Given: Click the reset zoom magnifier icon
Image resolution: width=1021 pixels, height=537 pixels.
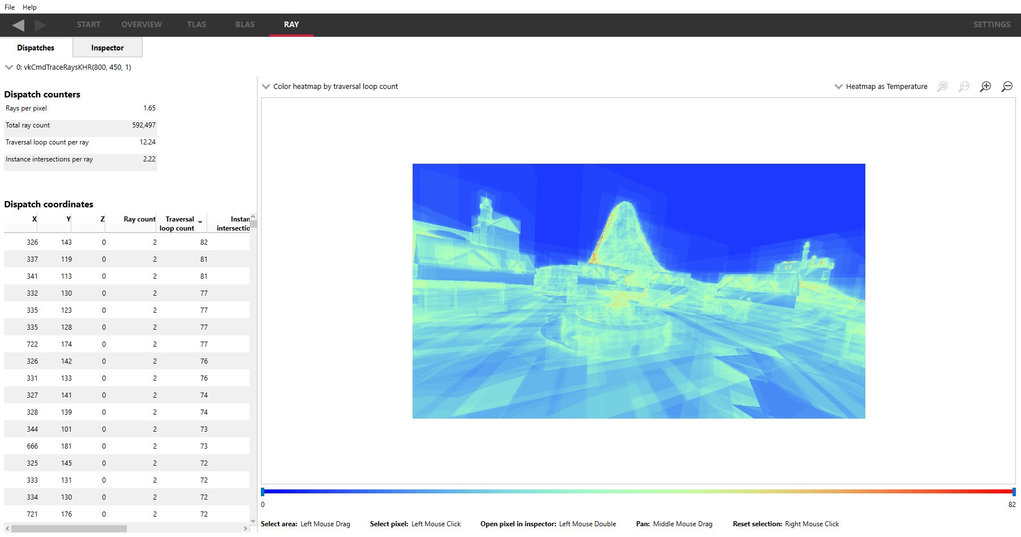Looking at the screenshot, I should pyautogui.click(x=964, y=87).
